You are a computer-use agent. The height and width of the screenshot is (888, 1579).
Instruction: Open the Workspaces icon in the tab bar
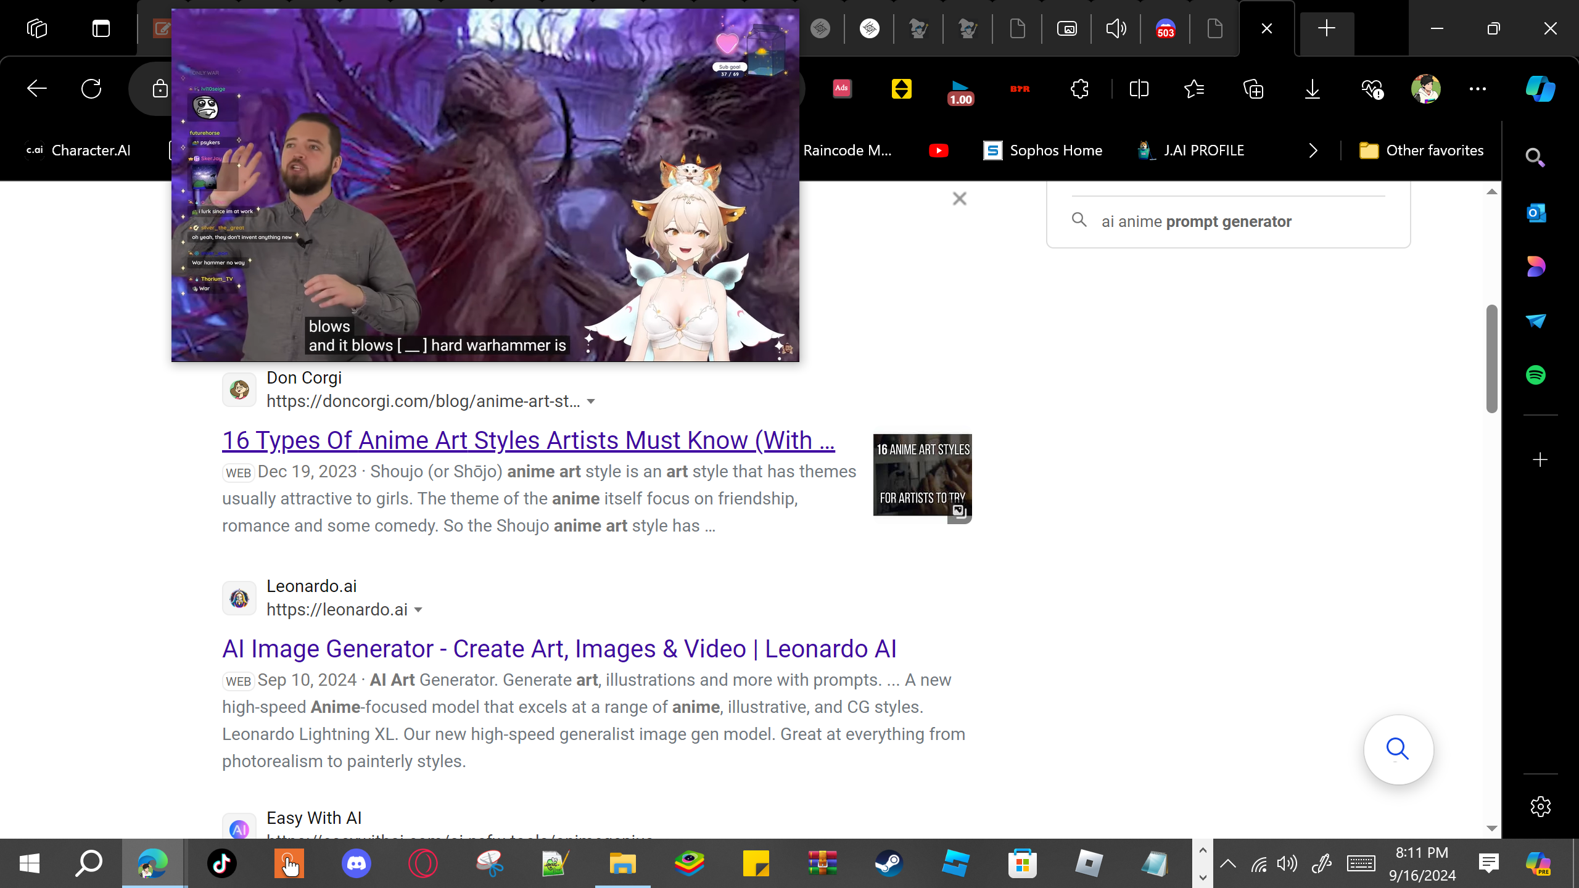click(x=37, y=28)
